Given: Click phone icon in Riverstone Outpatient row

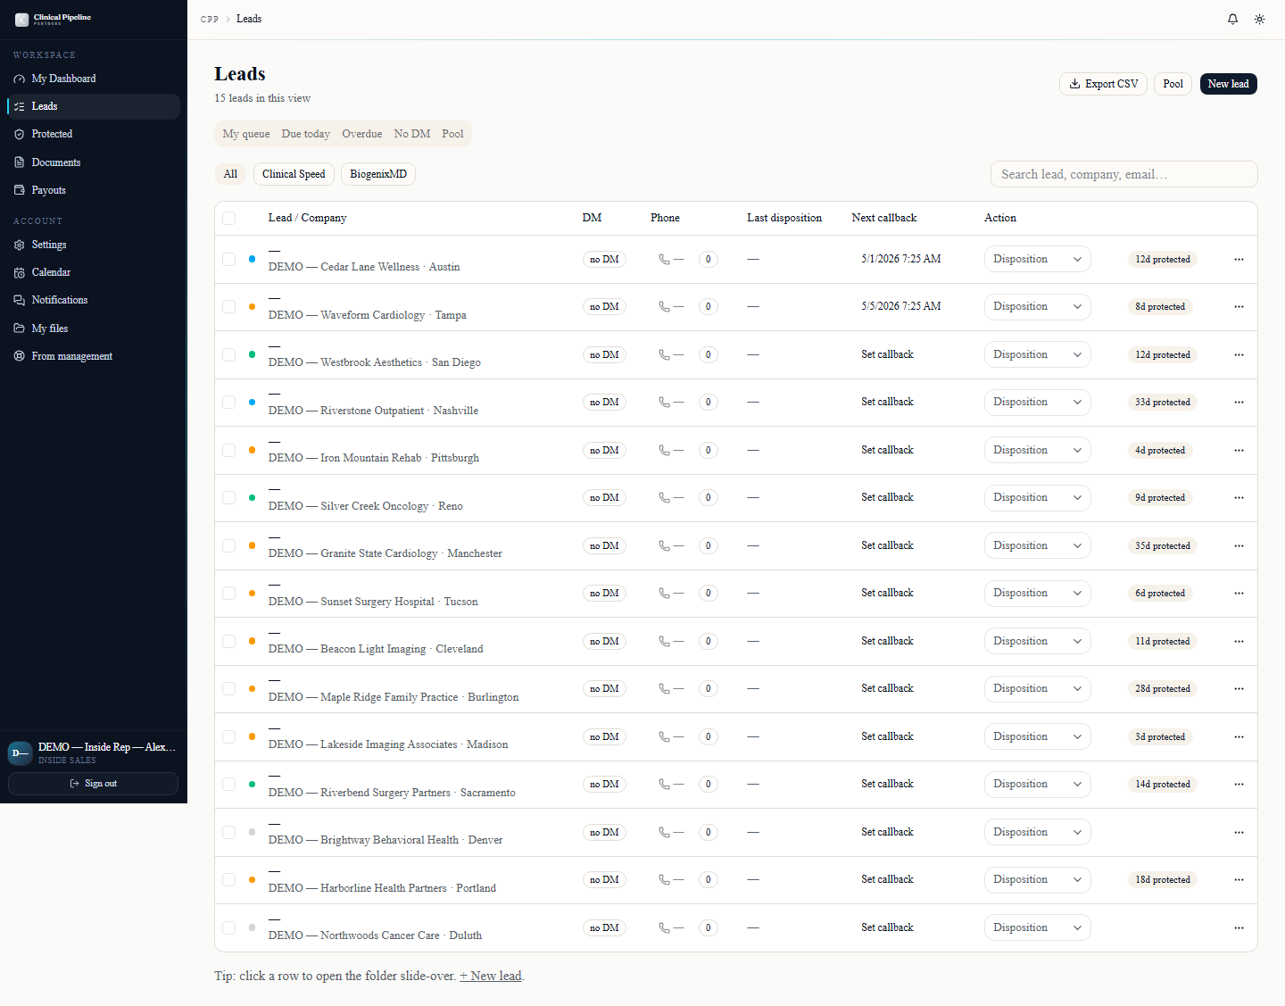Looking at the screenshot, I should [x=664, y=402].
